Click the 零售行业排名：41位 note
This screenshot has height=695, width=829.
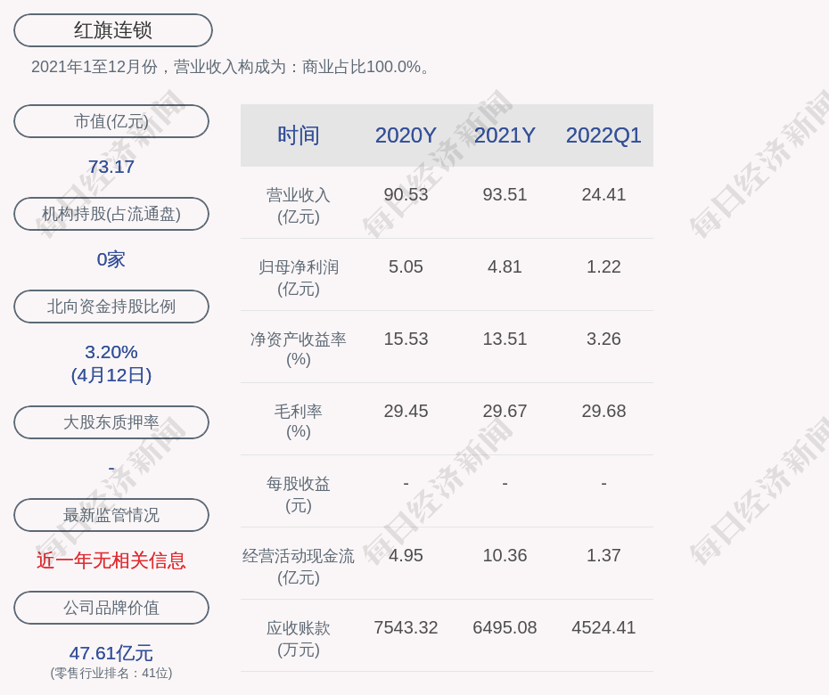pyautogui.click(x=111, y=674)
